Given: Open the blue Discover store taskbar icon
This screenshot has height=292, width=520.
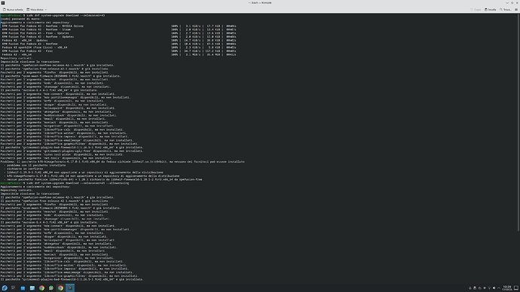Looking at the screenshot, I should [x=23, y=288].
